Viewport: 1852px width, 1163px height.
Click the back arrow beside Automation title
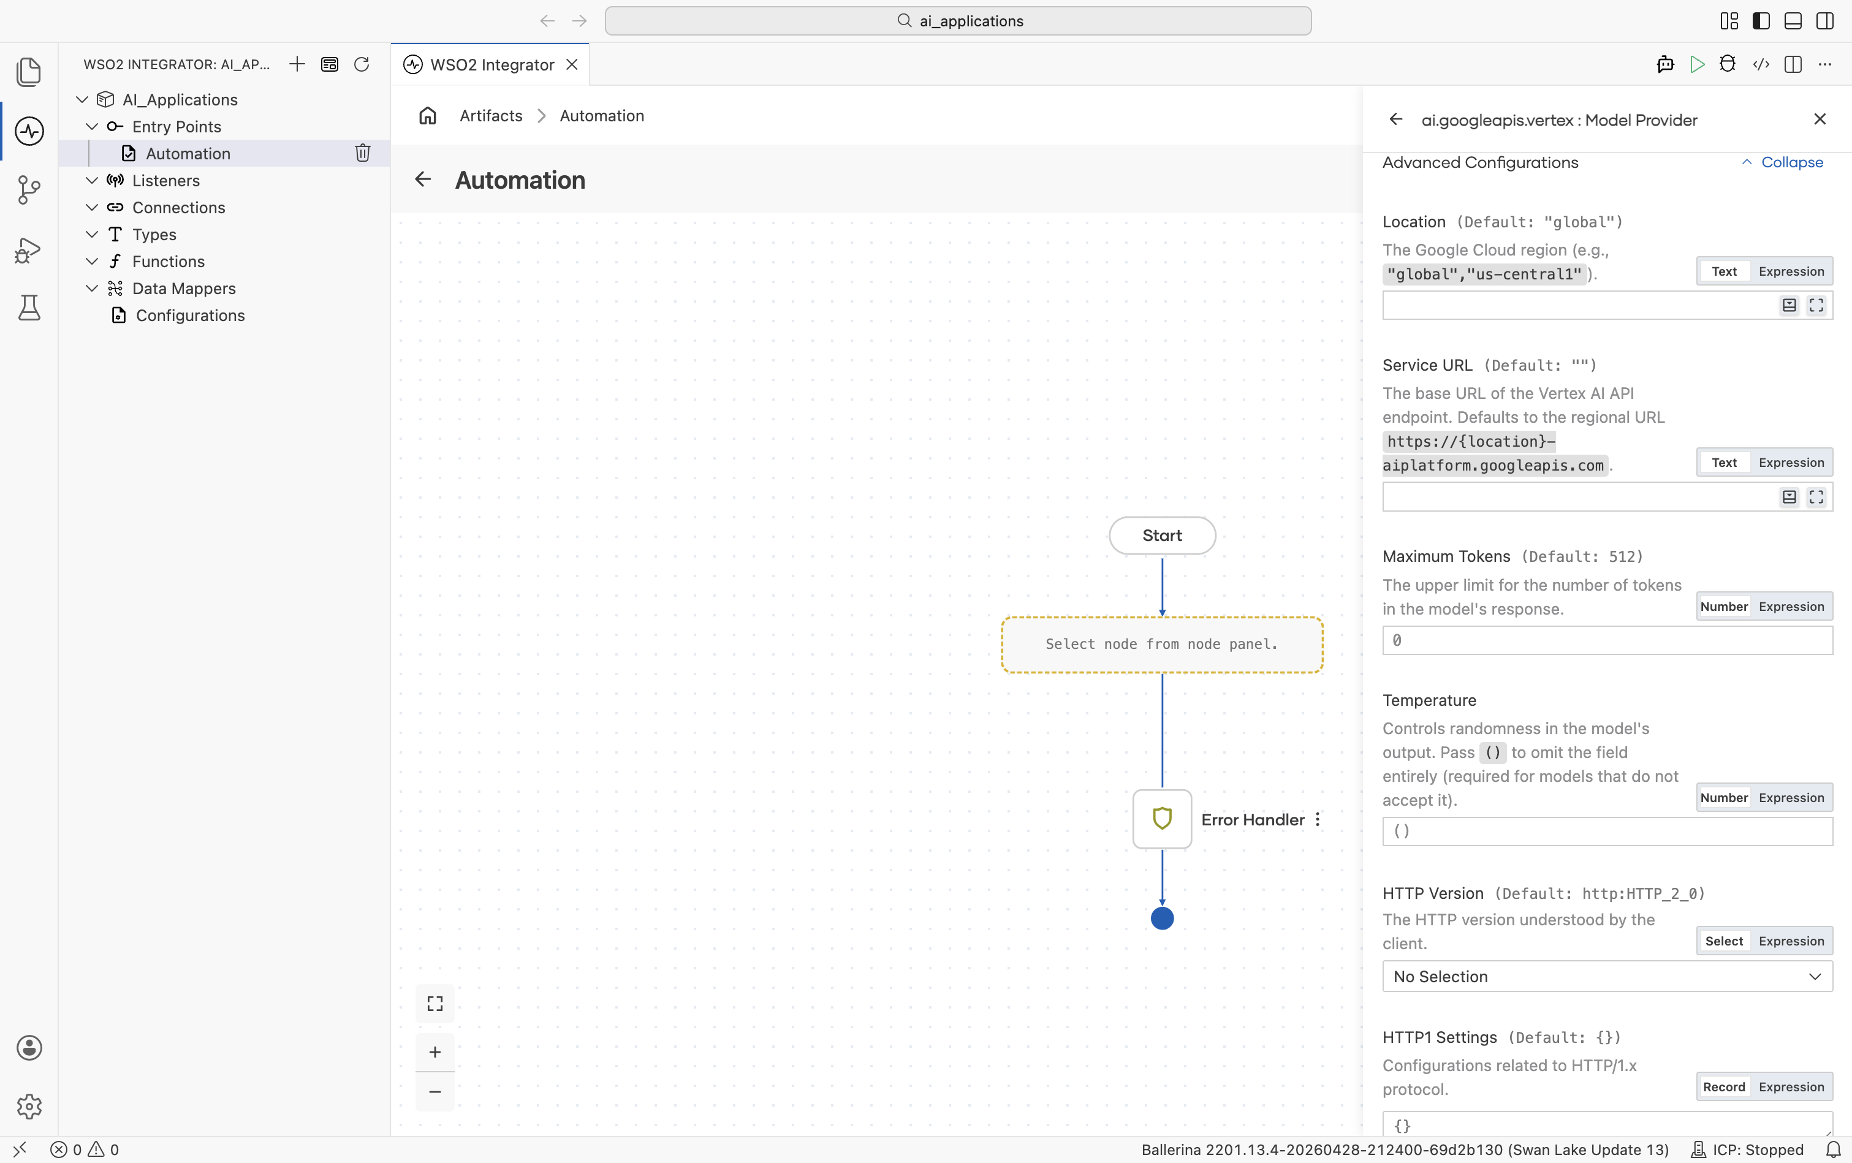tap(423, 179)
